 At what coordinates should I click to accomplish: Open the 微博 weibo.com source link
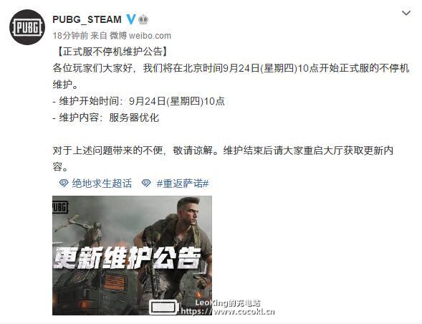(x=140, y=36)
